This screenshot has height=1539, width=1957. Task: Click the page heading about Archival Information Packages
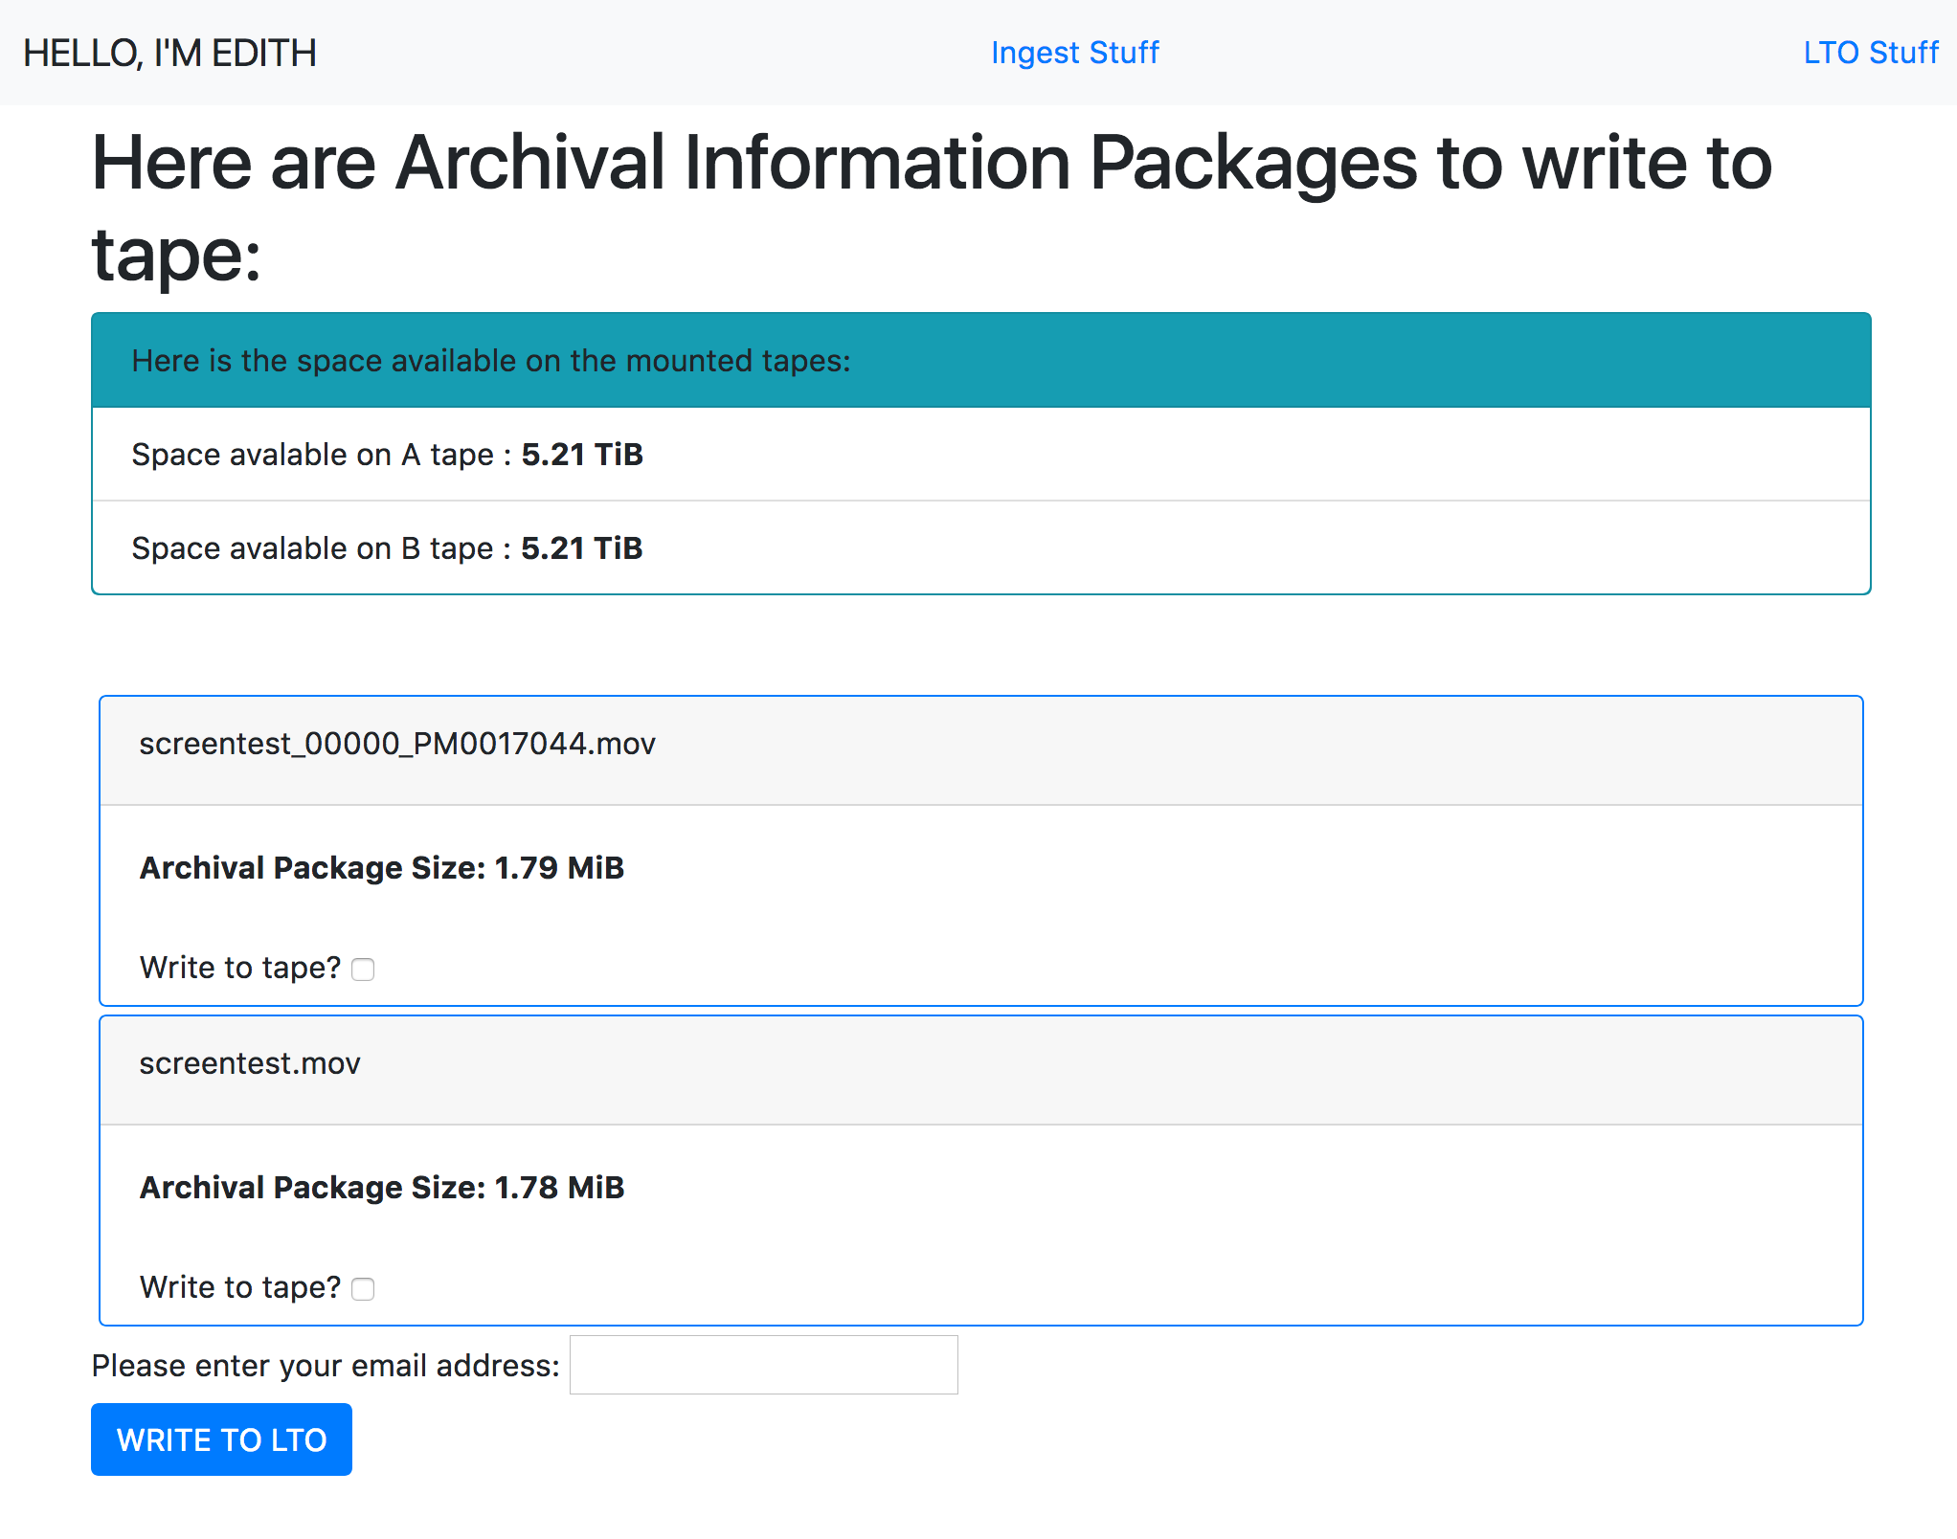coord(931,207)
